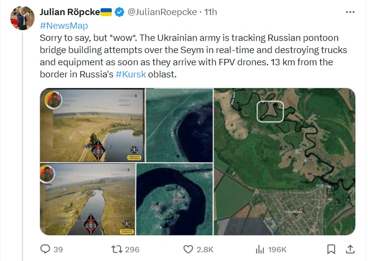Click the blue verified checkmark badge
Screen dimensions: 368x261
tap(120, 12)
